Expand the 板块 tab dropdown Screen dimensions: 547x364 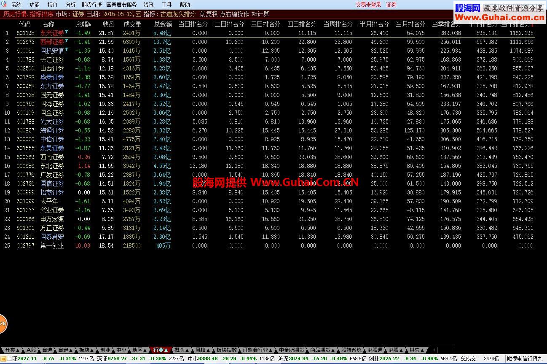tap(92, 350)
